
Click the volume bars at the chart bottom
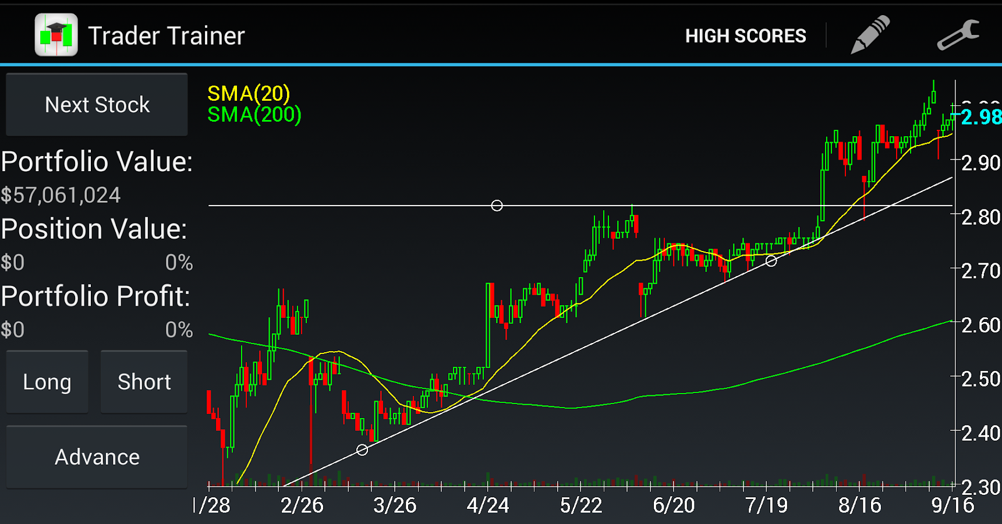click(582, 479)
